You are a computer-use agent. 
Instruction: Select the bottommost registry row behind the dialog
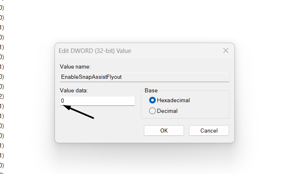pos(2,165)
